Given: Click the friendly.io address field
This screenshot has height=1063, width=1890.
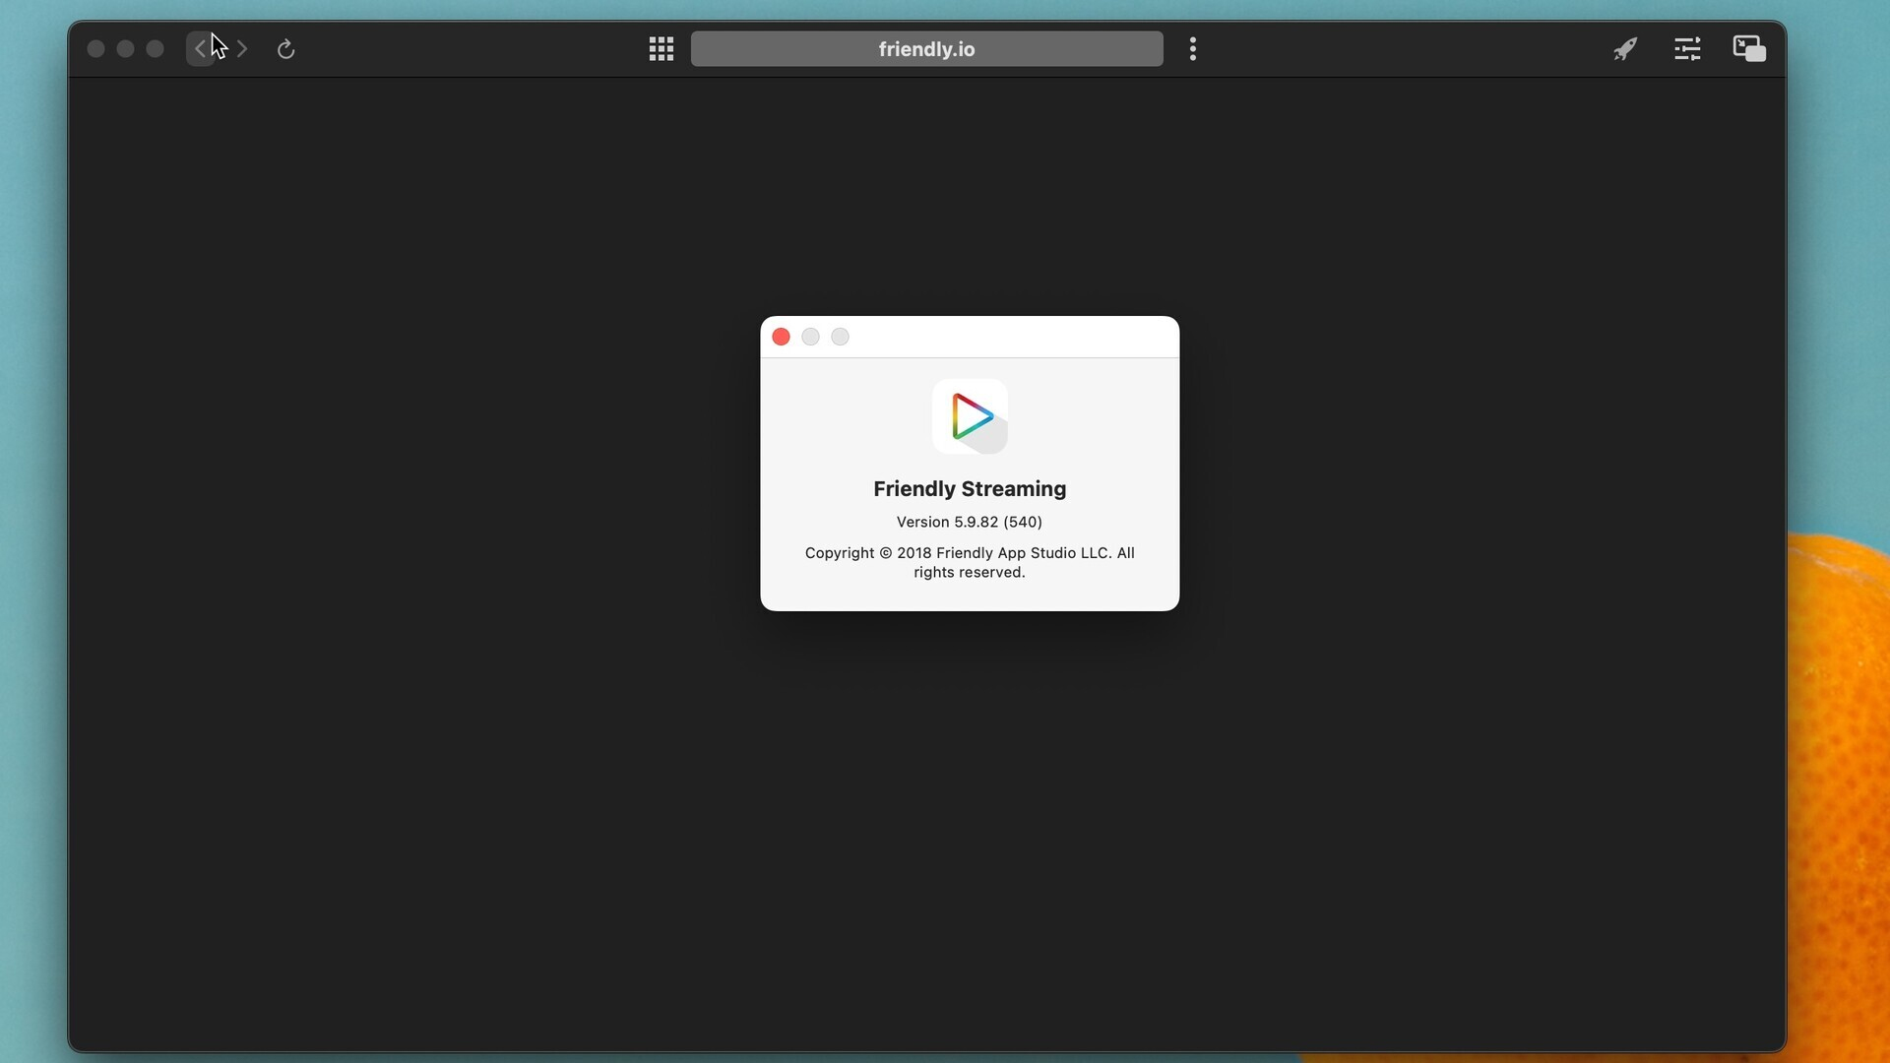Looking at the screenshot, I should 926,49.
